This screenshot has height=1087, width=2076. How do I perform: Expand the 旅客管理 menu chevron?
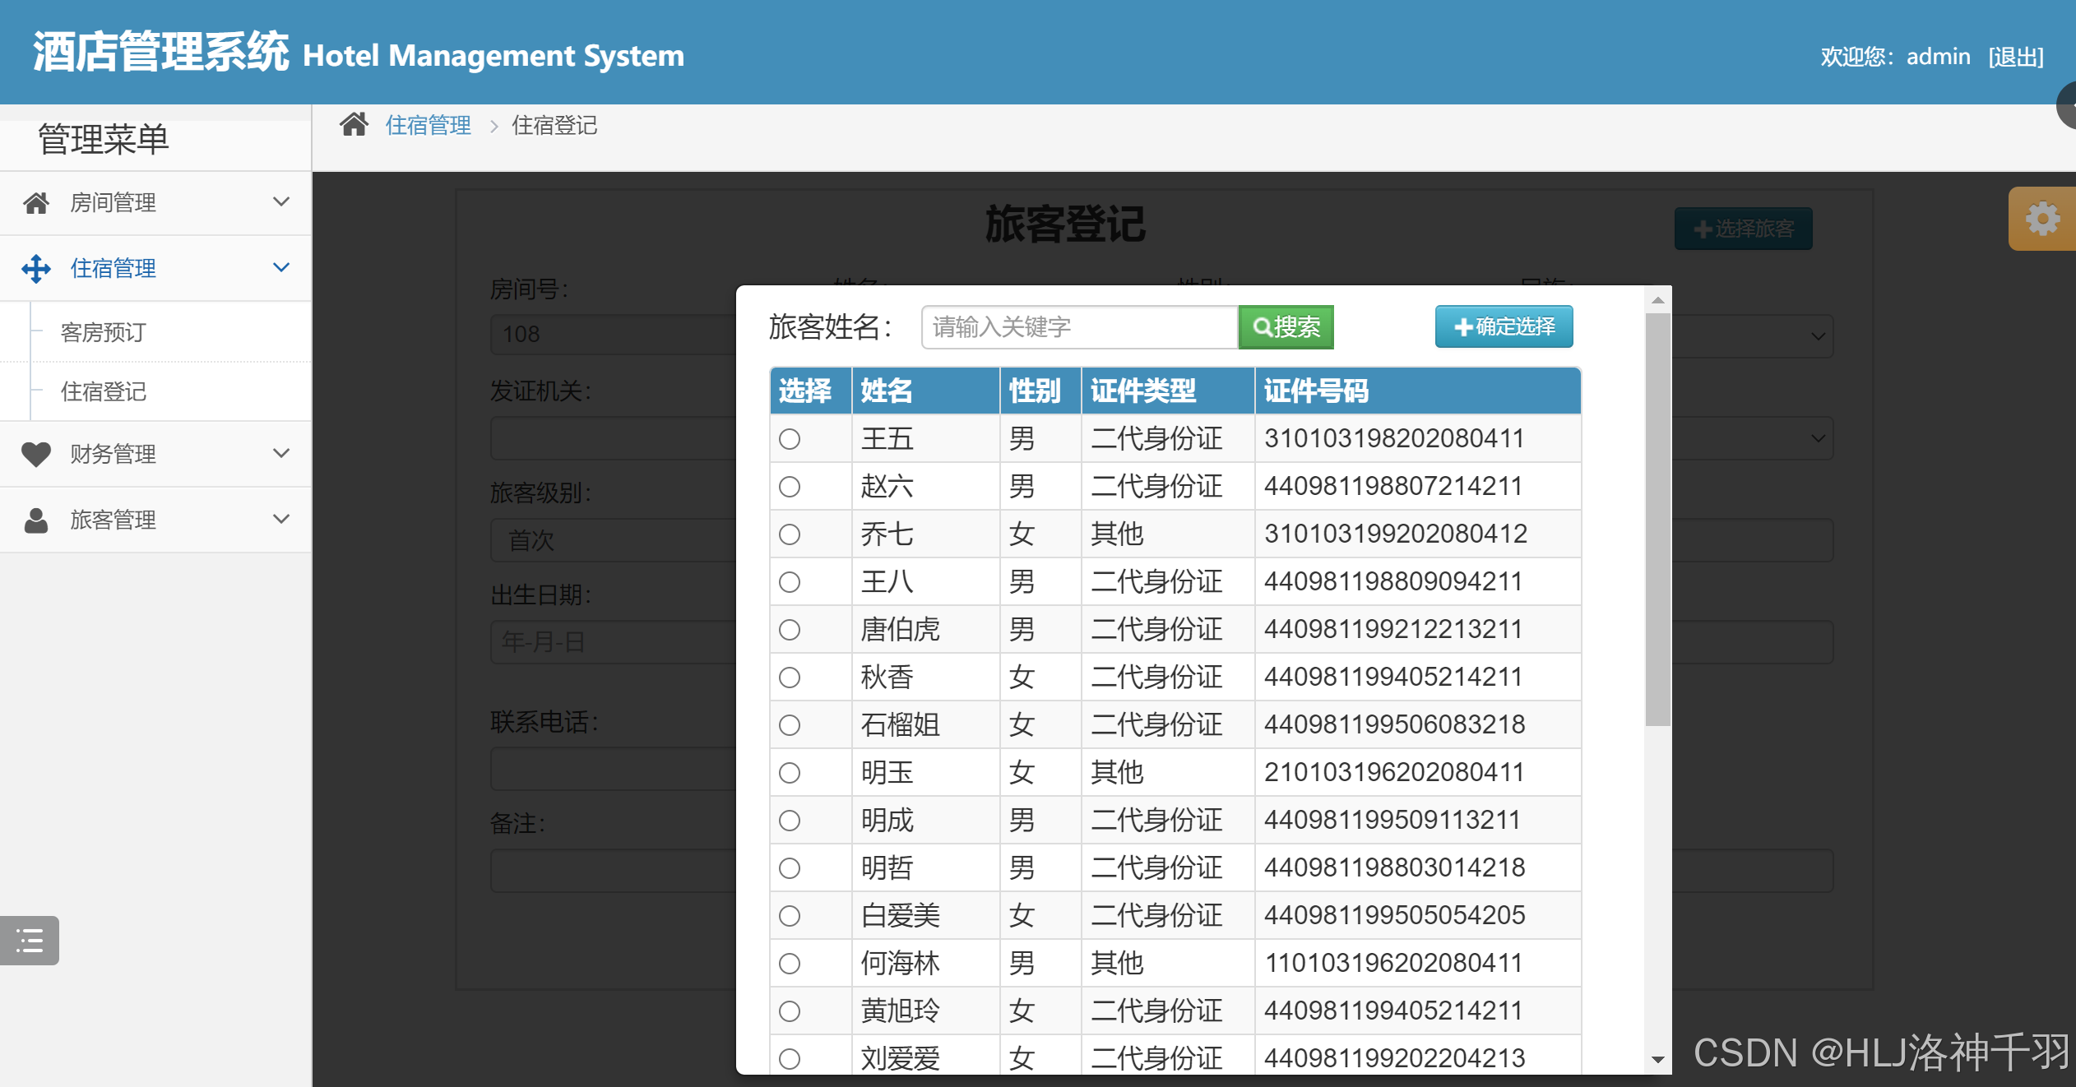pyautogui.click(x=281, y=520)
